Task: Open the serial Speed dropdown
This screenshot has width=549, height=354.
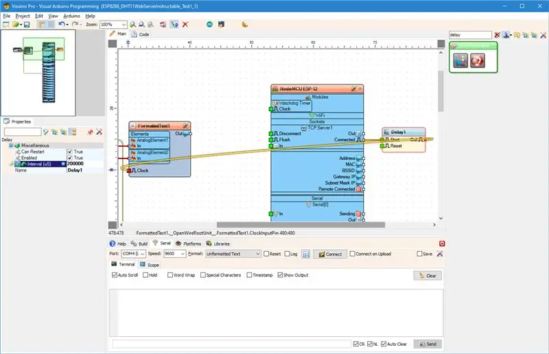Action: (183, 254)
